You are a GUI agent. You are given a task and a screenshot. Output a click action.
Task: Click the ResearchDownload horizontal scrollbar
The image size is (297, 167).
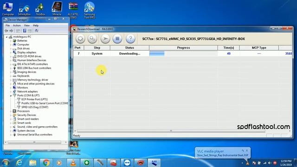(x=171, y=131)
